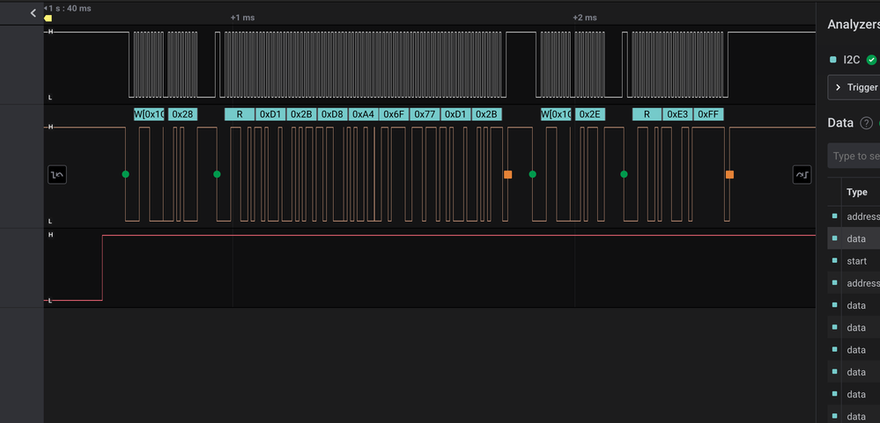Click the green start marker before R and 0xD1
This screenshot has width=880, height=423.
click(217, 174)
